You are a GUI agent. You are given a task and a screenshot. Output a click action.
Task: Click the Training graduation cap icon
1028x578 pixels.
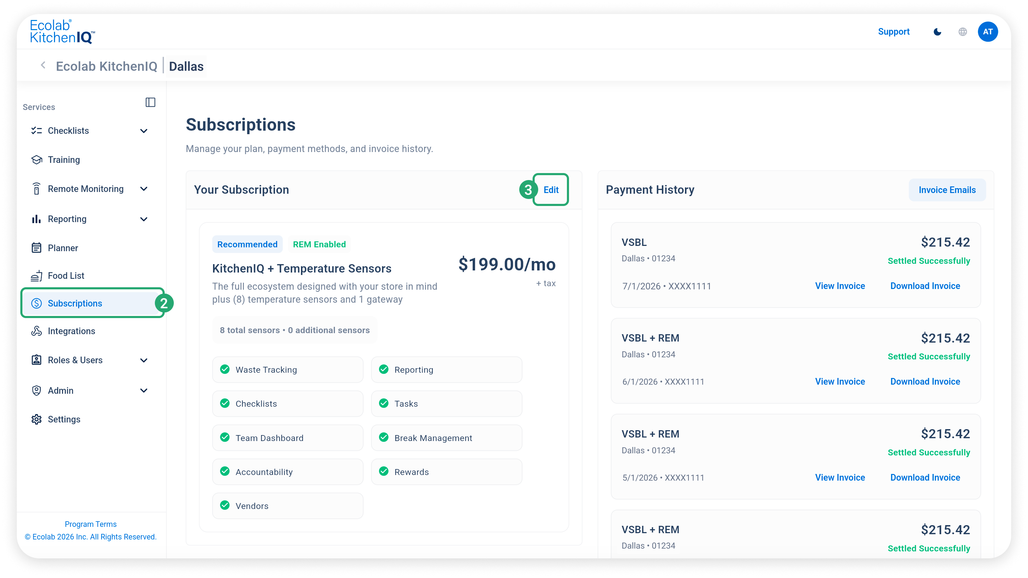(x=36, y=159)
